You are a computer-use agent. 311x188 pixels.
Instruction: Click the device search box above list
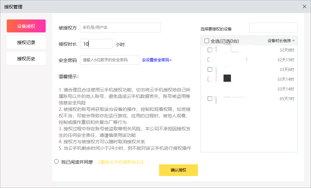[273, 28]
